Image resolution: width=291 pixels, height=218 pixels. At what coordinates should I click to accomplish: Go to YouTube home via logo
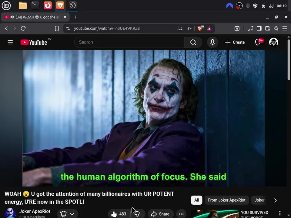34,42
